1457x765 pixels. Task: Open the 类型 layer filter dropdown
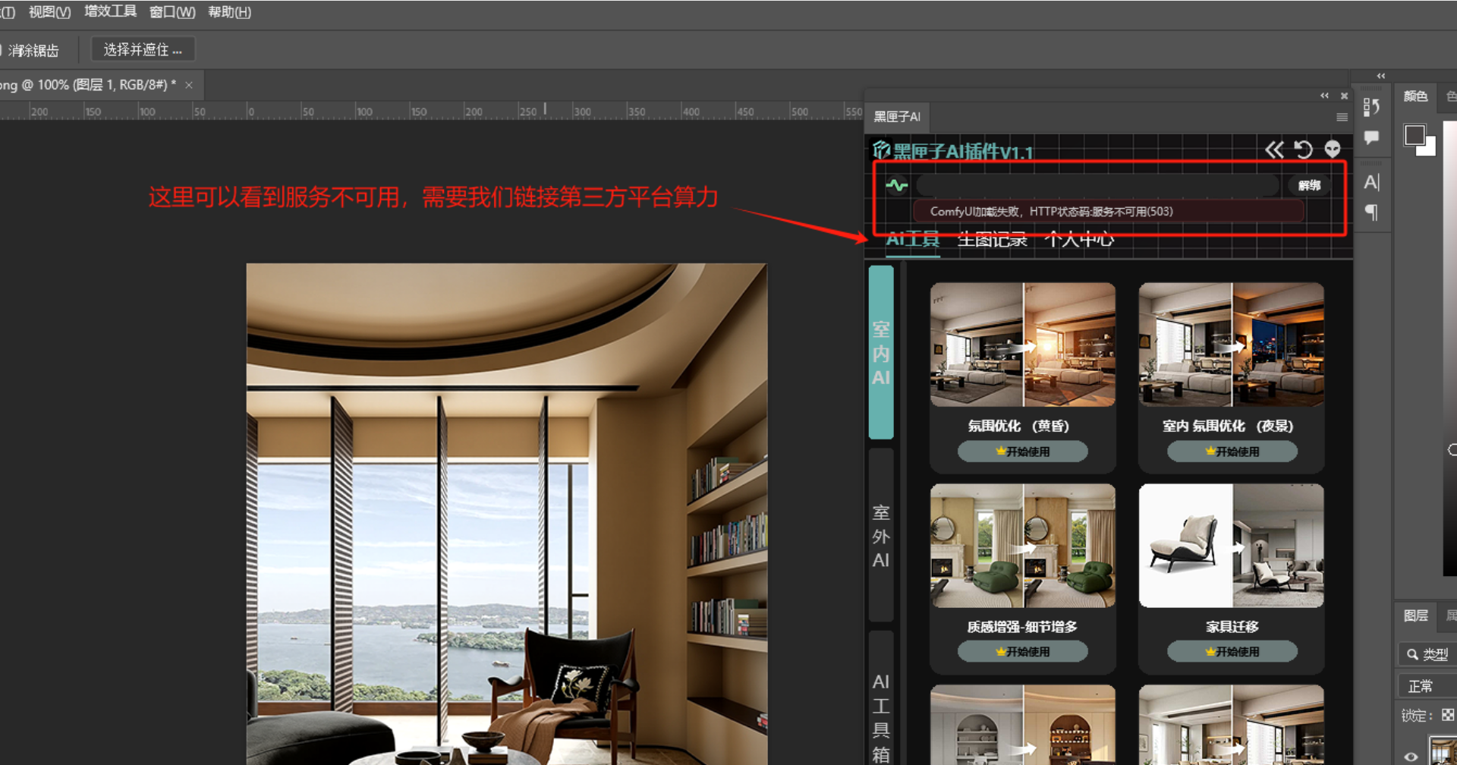pos(1427,654)
